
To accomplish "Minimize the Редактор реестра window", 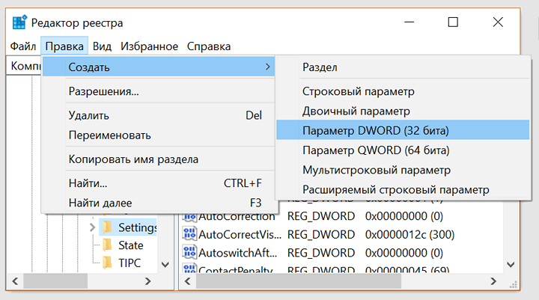I will (x=409, y=22).
